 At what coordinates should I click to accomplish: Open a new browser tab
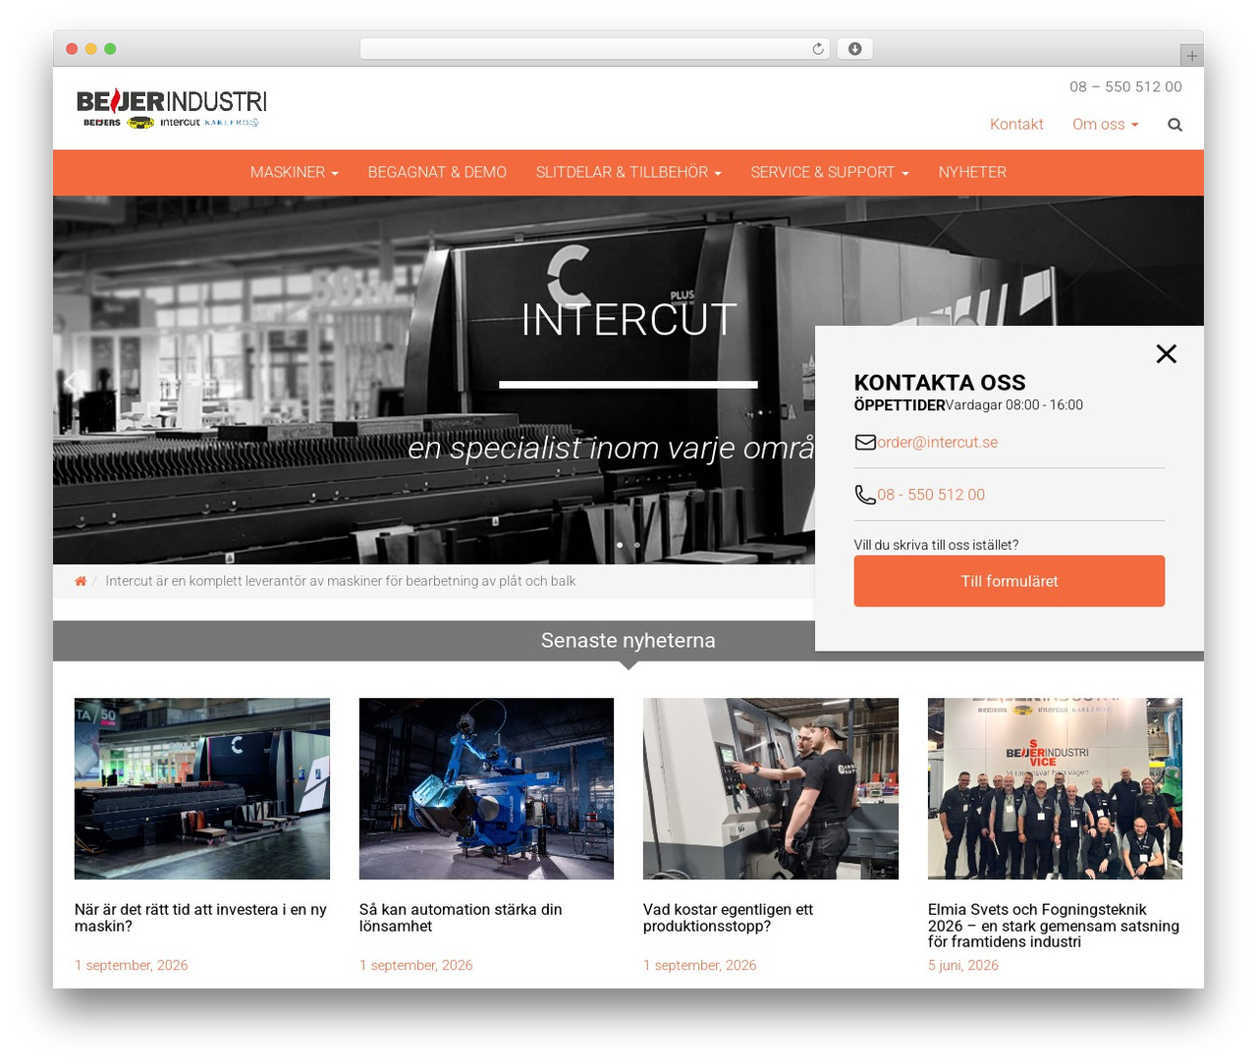tap(1191, 56)
